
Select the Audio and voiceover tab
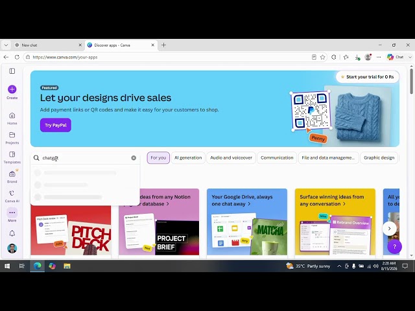(x=231, y=157)
